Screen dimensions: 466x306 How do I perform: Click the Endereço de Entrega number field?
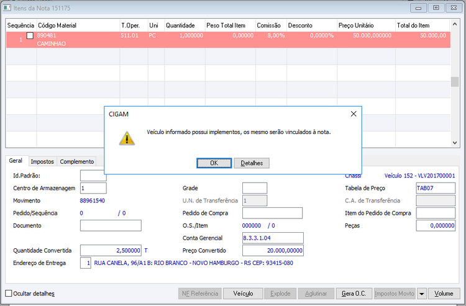coord(86,263)
